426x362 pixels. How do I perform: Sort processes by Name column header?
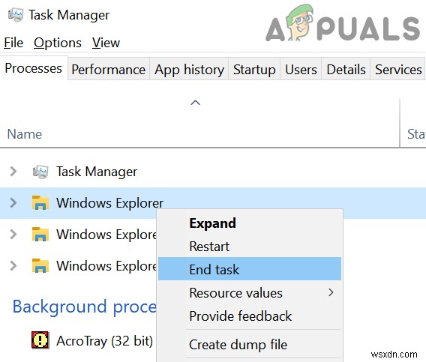point(25,134)
